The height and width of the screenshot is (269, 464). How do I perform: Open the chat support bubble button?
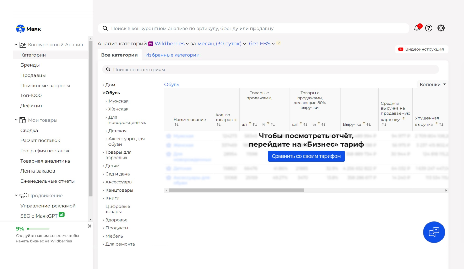click(x=434, y=232)
